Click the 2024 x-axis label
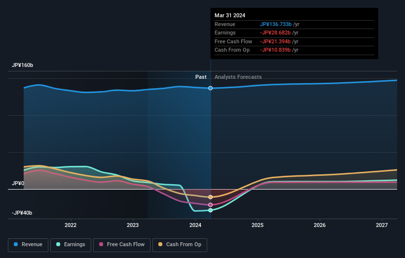 pos(195,225)
